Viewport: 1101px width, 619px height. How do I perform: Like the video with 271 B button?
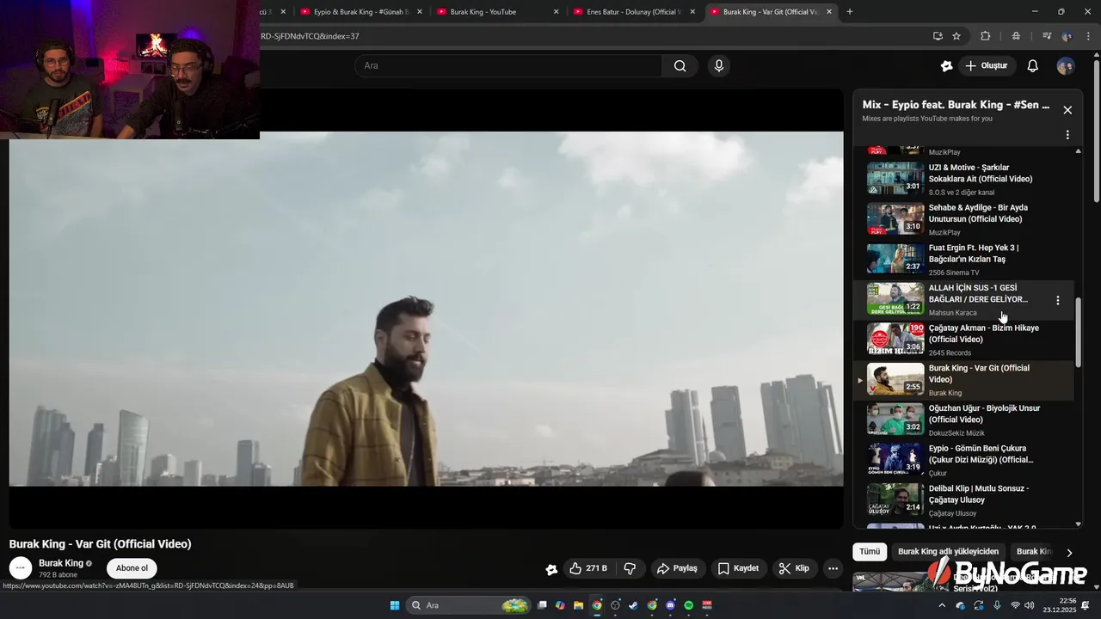point(588,568)
